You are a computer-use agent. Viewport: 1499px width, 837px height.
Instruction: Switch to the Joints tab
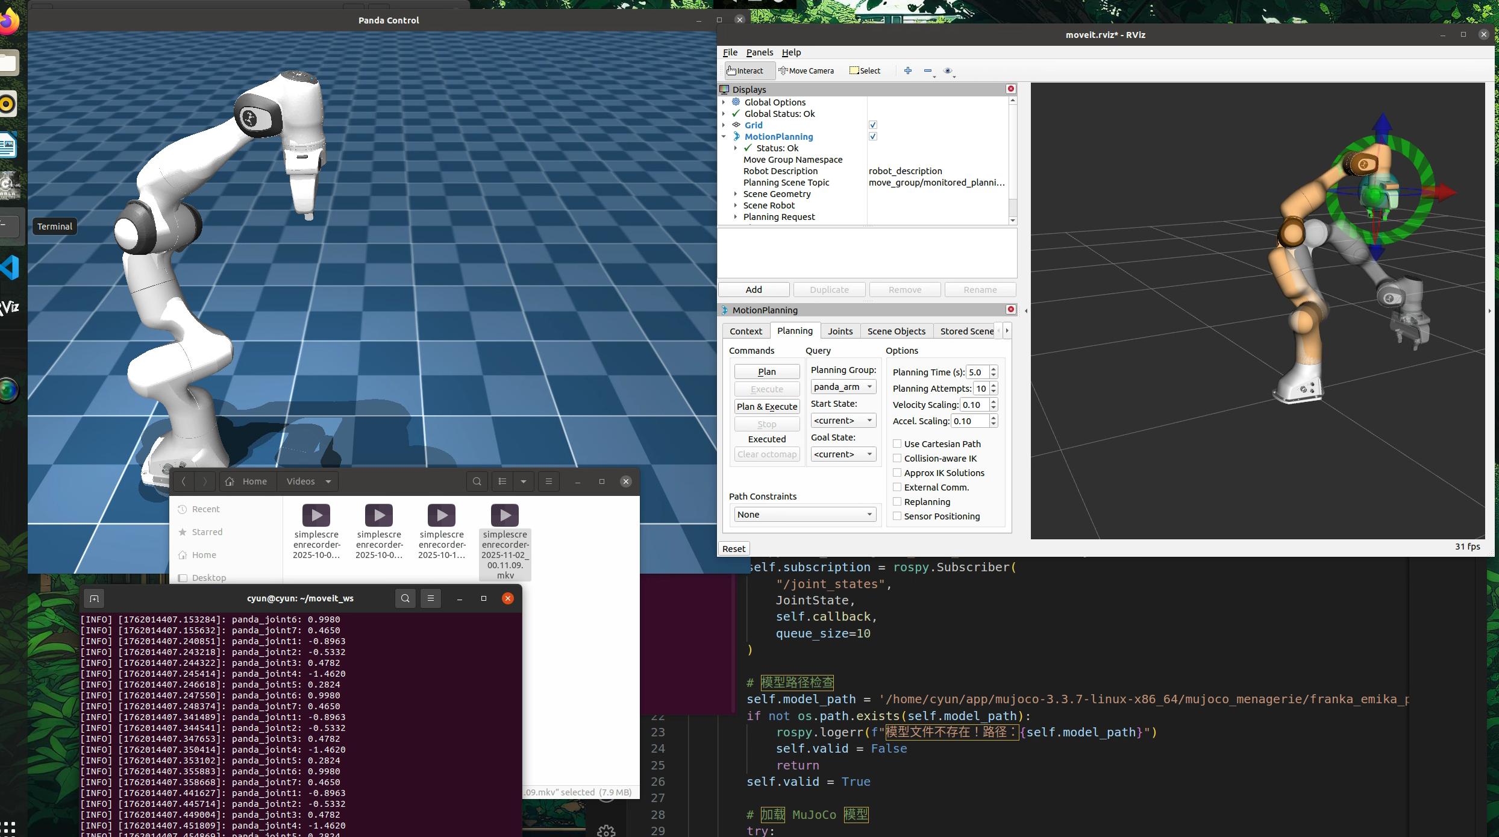point(840,331)
